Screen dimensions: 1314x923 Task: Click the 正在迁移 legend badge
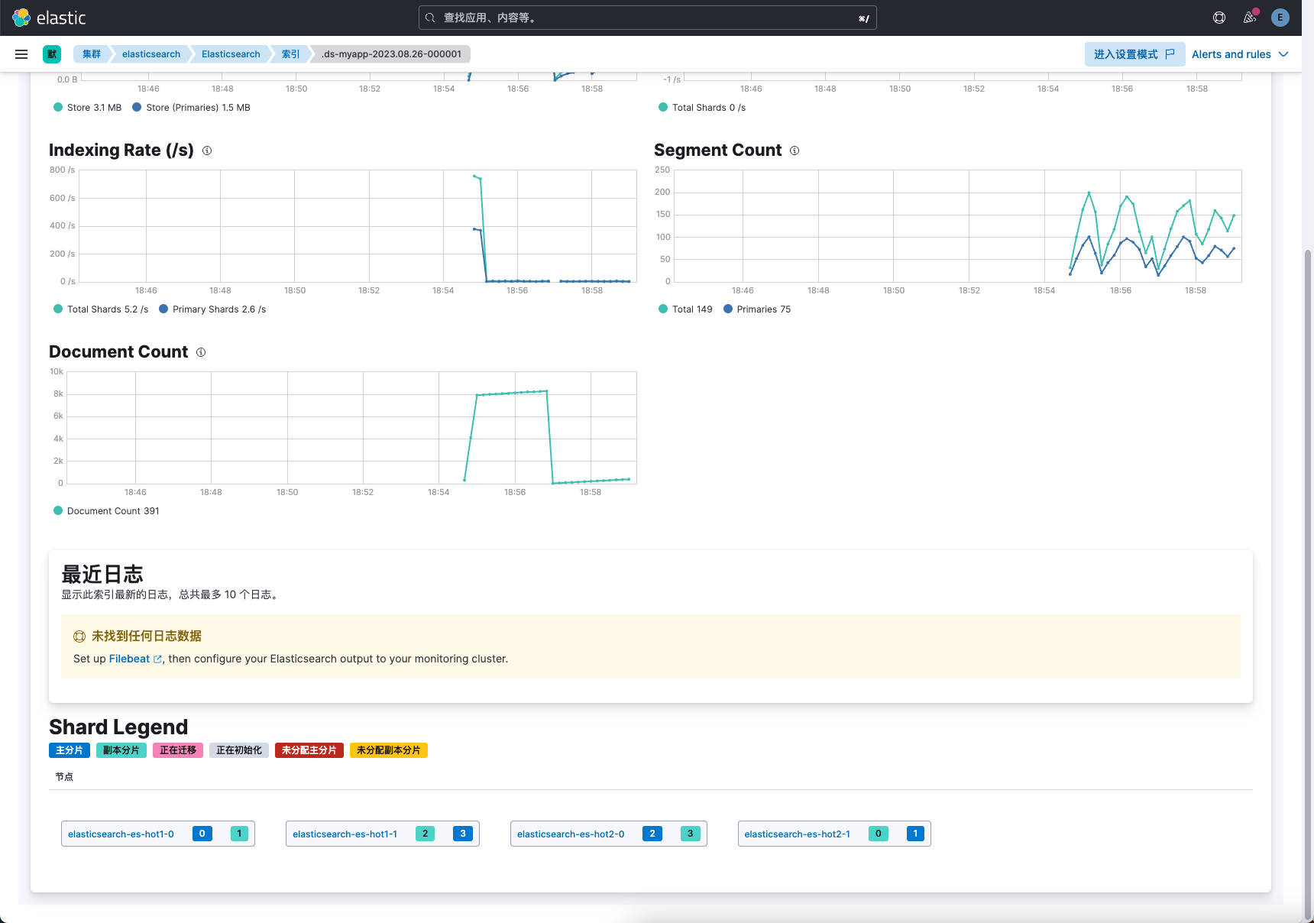(178, 750)
